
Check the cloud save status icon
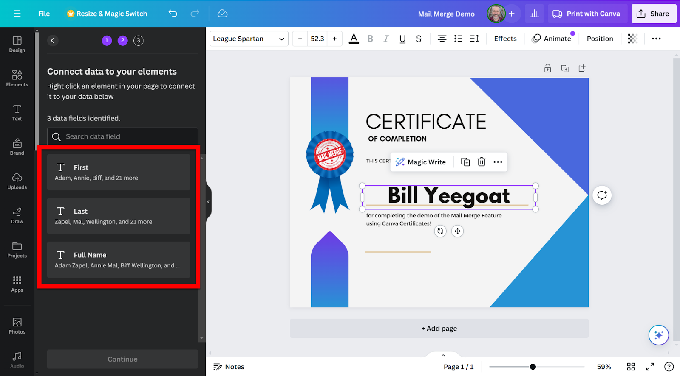tap(222, 14)
